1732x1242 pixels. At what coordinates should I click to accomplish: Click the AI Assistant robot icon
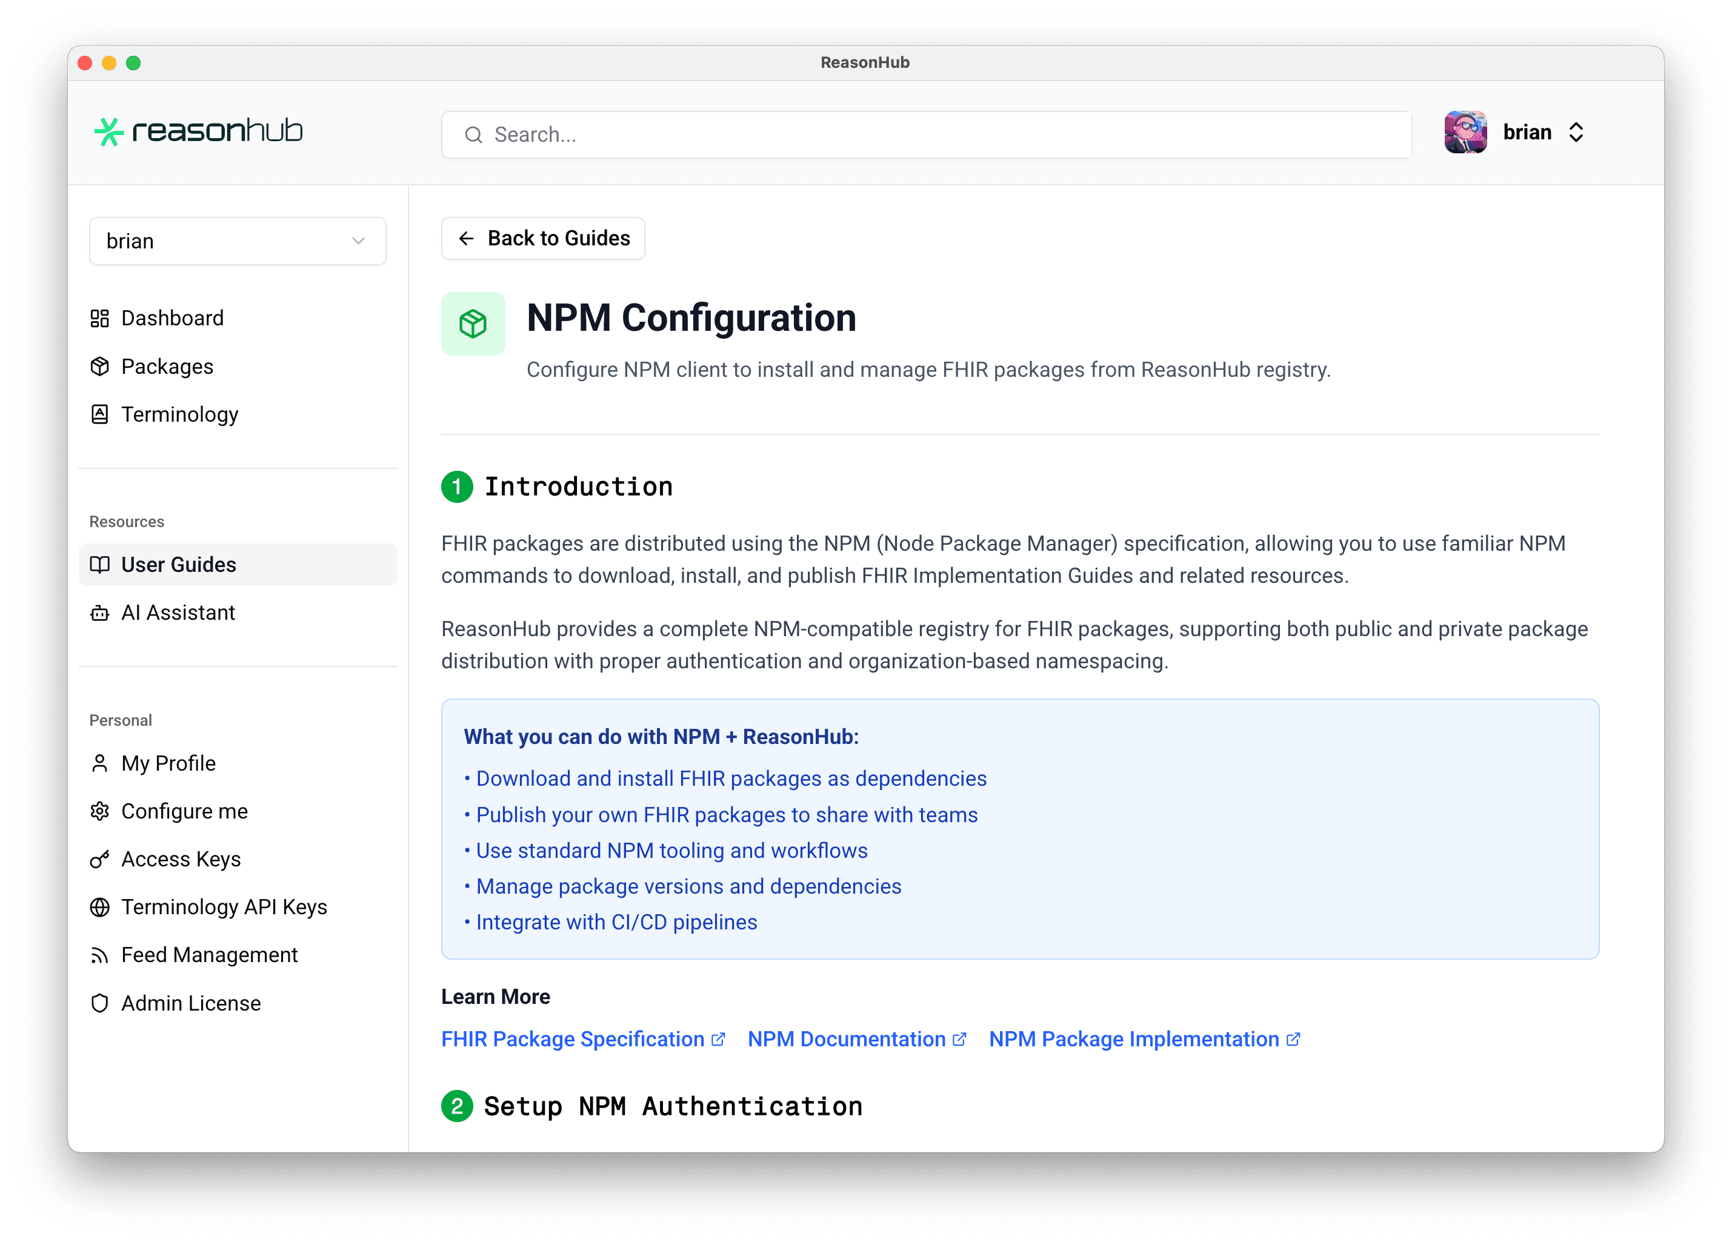pos(99,613)
